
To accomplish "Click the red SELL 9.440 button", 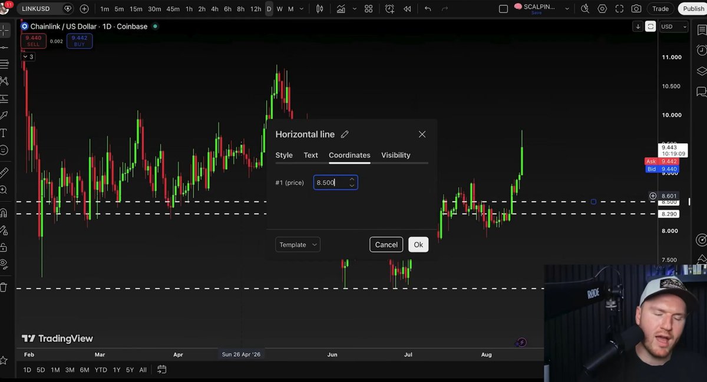I will pyautogui.click(x=34, y=41).
